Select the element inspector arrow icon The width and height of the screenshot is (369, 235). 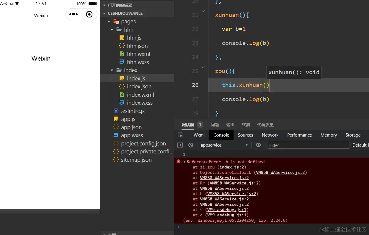(x=180, y=135)
